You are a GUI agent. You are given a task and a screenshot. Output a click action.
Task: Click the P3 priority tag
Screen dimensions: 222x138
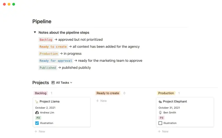(x=161, y=118)
